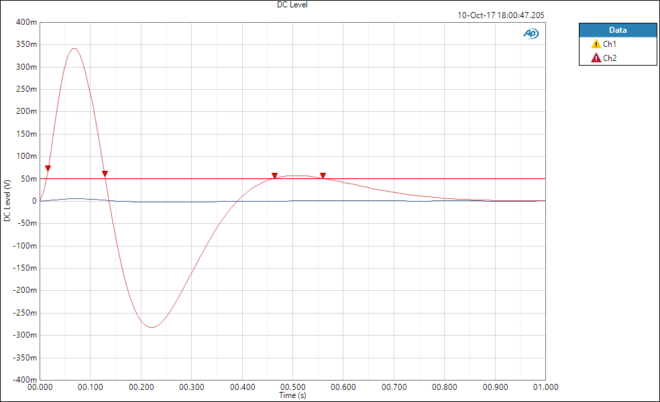Click the Time (s) x-axis label
Viewport: 660px width, 402px height.
[292, 395]
